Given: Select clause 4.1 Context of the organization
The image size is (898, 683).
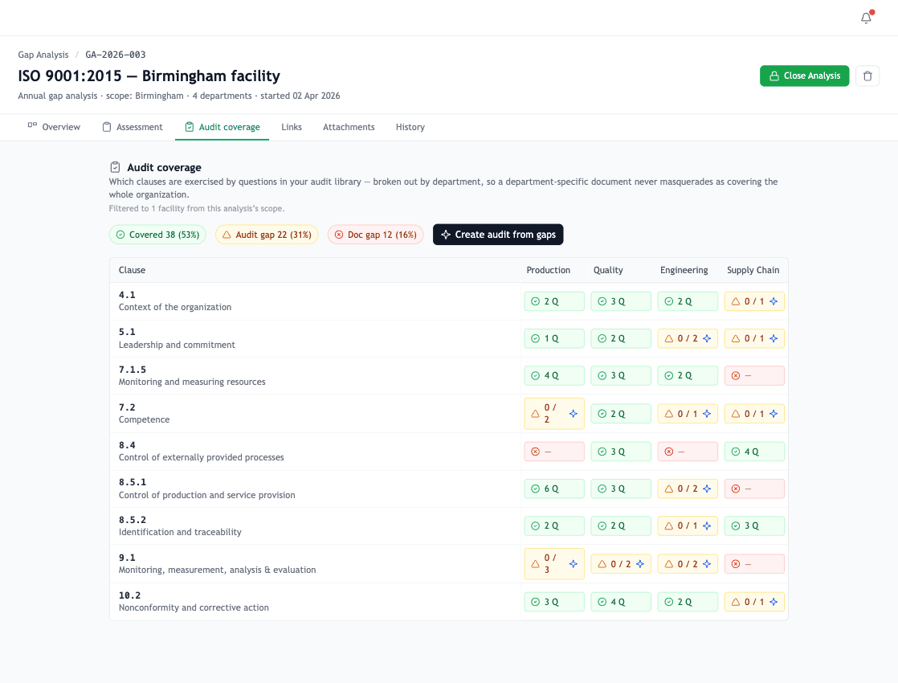Looking at the screenshot, I should tap(315, 301).
